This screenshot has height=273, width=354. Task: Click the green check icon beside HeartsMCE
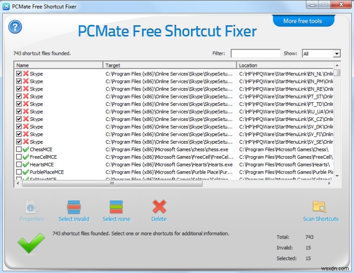pos(26,164)
